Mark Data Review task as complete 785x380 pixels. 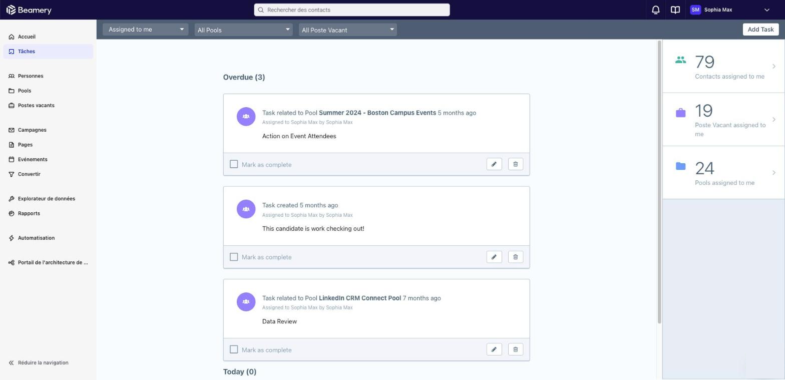234,349
